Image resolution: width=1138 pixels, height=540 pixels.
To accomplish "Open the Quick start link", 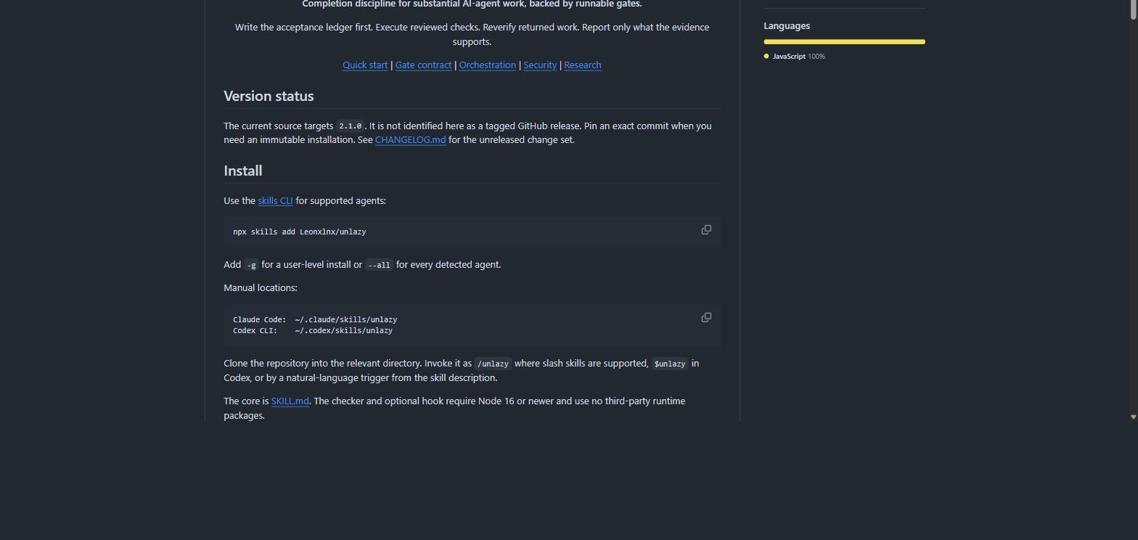I will coord(365,65).
